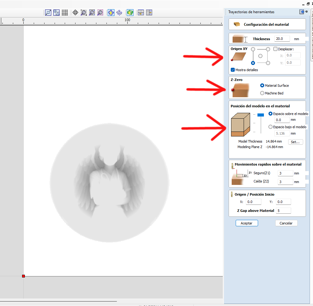Click the Posición del modelo en el material heading
The height and width of the screenshot is (306, 313).
[260, 106]
